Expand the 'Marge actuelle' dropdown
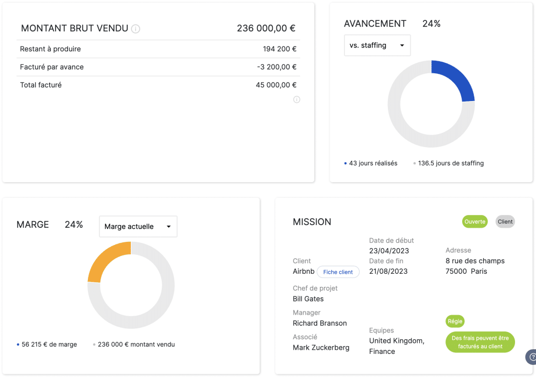Screen dimensions: 536x378 point(138,227)
